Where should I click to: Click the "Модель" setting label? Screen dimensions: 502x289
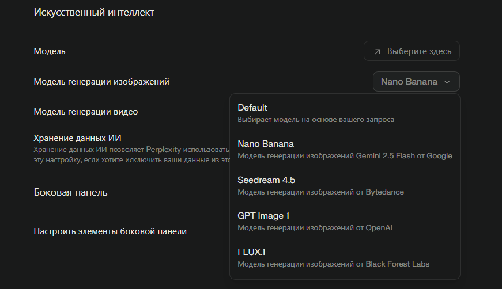(x=50, y=51)
